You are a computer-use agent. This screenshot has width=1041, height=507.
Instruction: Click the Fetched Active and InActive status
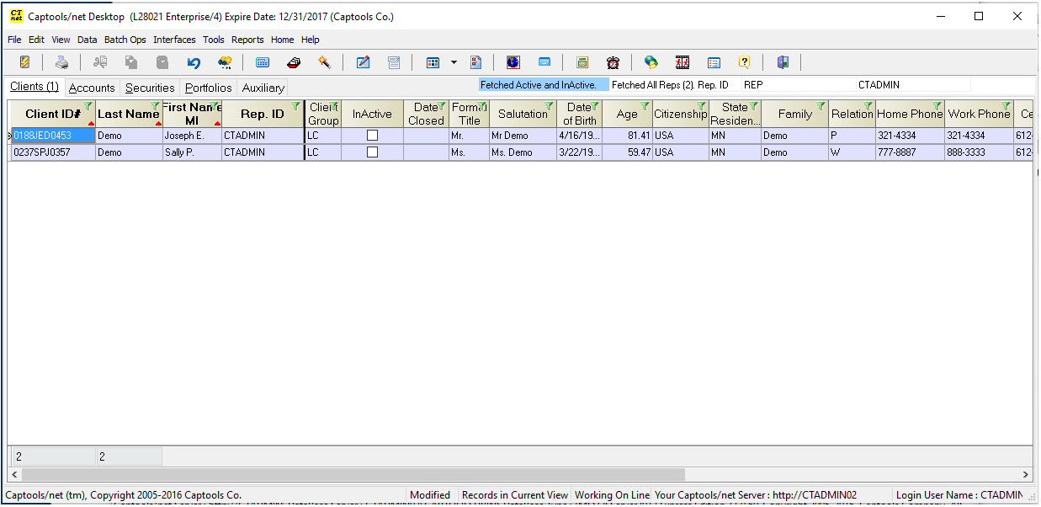(543, 84)
